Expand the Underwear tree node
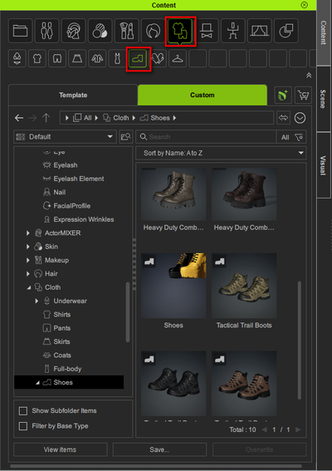The height and width of the screenshot is (471, 332). coord(37,301)
